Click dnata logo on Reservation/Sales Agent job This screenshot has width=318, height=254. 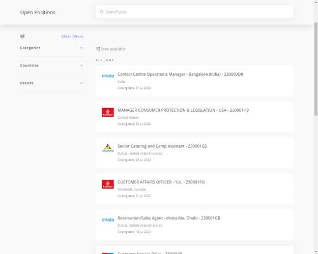coord(108,220)
